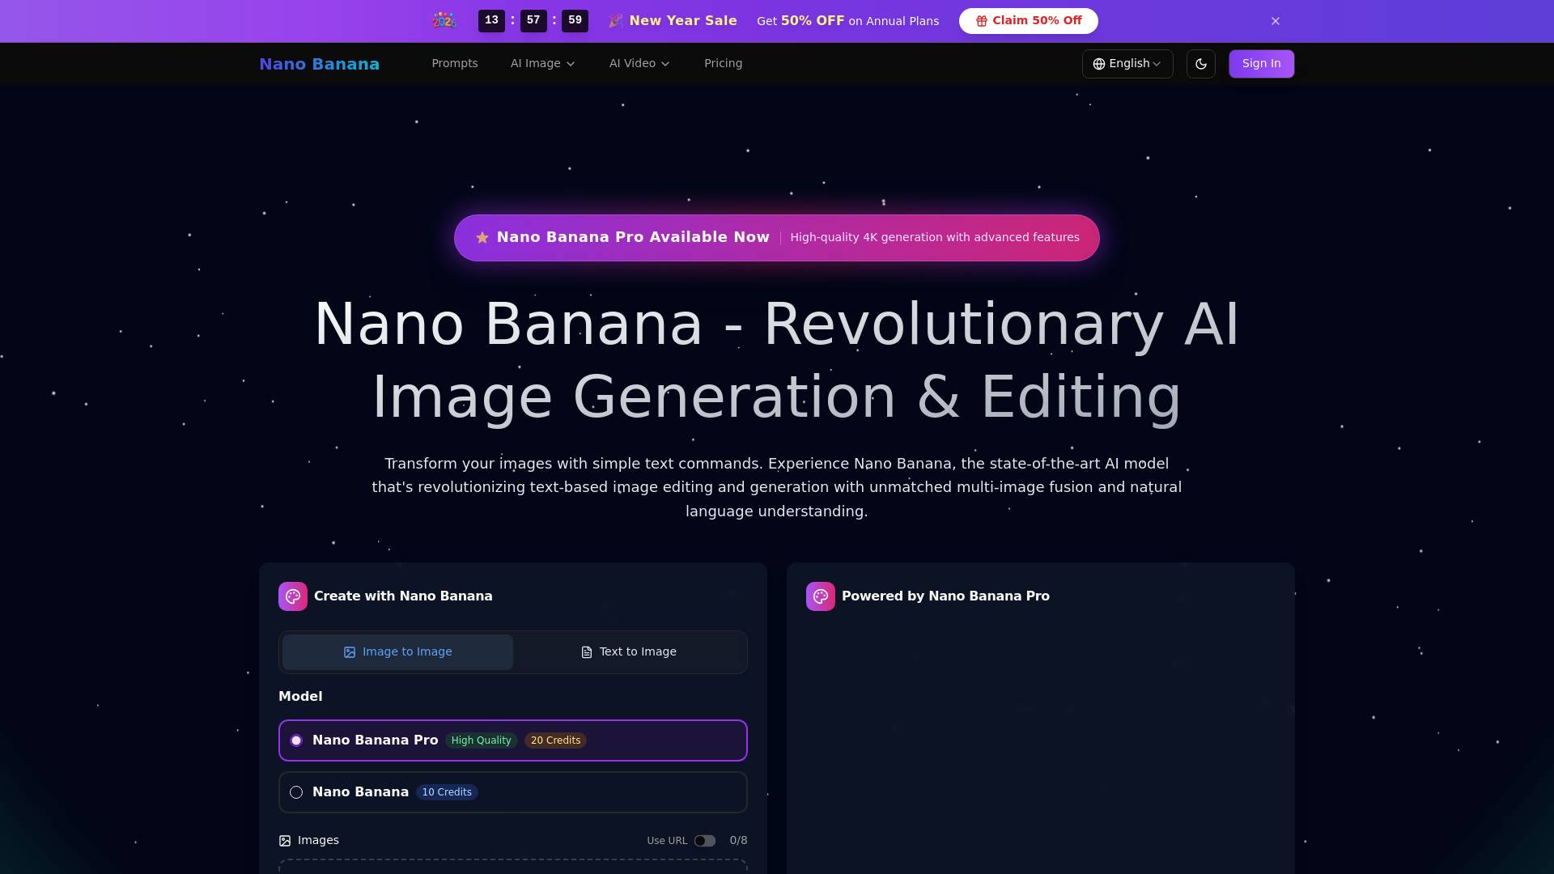Click the palette icon beside Create with Nano Banana
This screenshot has width=1554, height=874.
[292, 596]
